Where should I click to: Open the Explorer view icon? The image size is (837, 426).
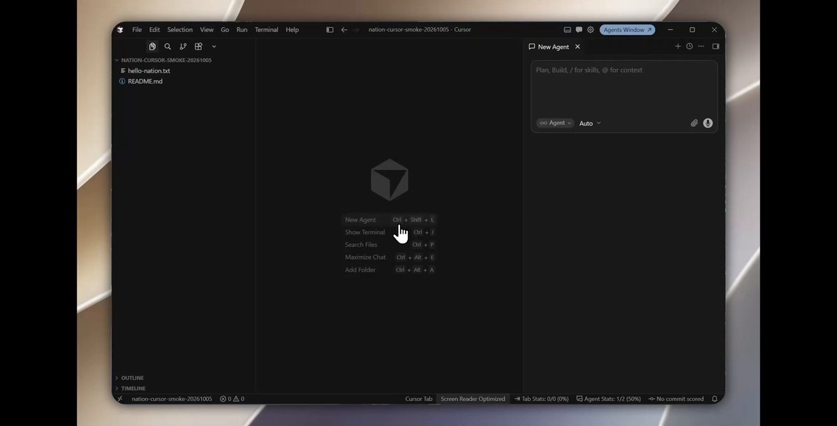152,47
